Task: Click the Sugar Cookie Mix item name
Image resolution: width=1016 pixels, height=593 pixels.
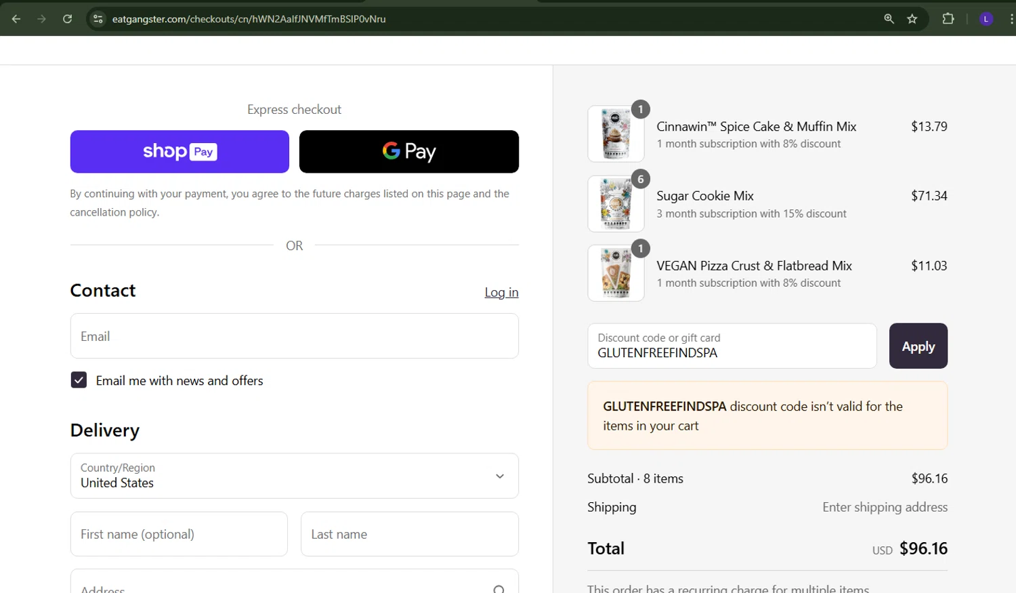Action: [x=705, y=196]
